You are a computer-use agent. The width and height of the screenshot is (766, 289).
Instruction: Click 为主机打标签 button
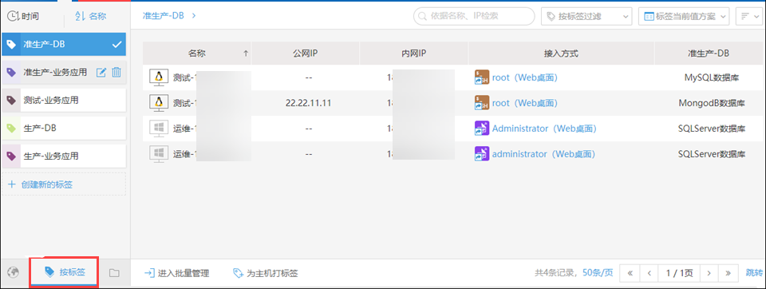pos(265,273)
